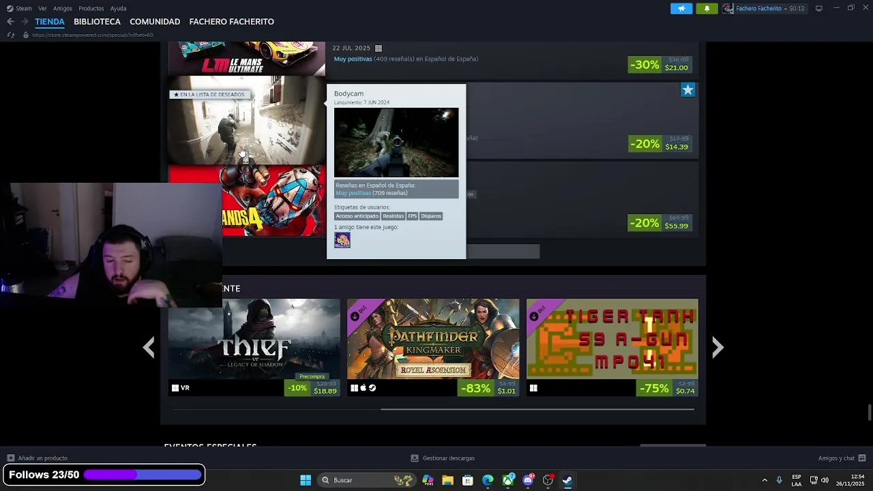The width and height of the screenshot is (873, 491).
Task: Click the Bodycam popup forest screenshot
Action: 396,143
